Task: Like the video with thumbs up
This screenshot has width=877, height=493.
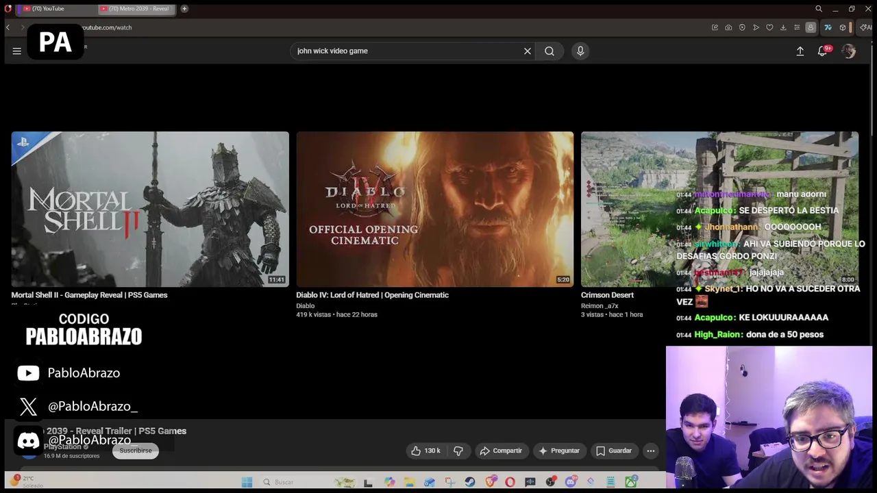Action: tap(425, 451)
